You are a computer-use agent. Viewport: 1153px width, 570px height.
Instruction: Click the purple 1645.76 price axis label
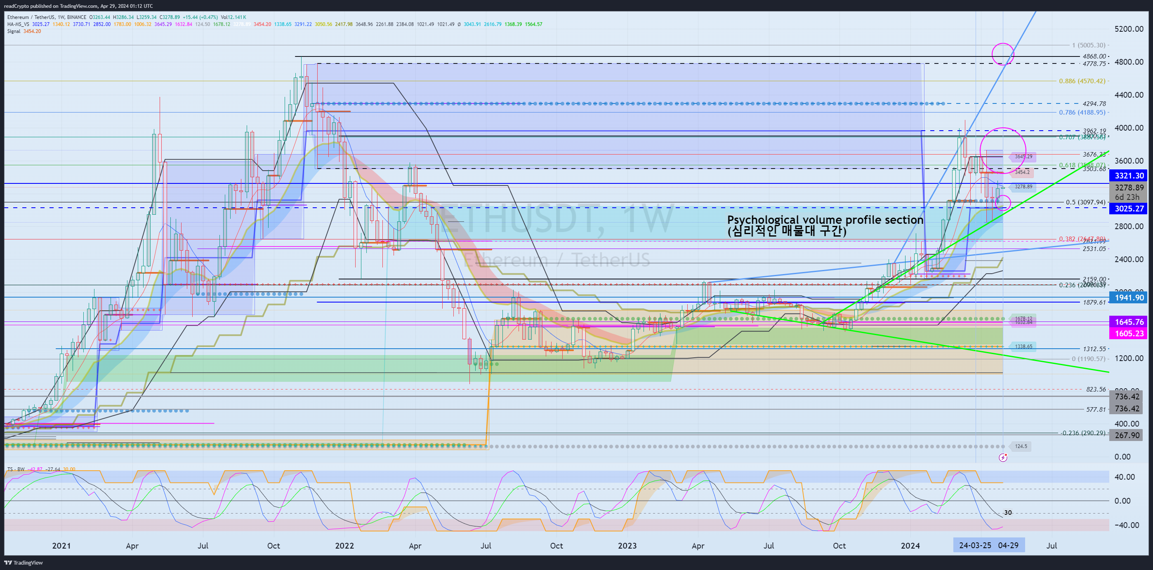click(1128, 322)
